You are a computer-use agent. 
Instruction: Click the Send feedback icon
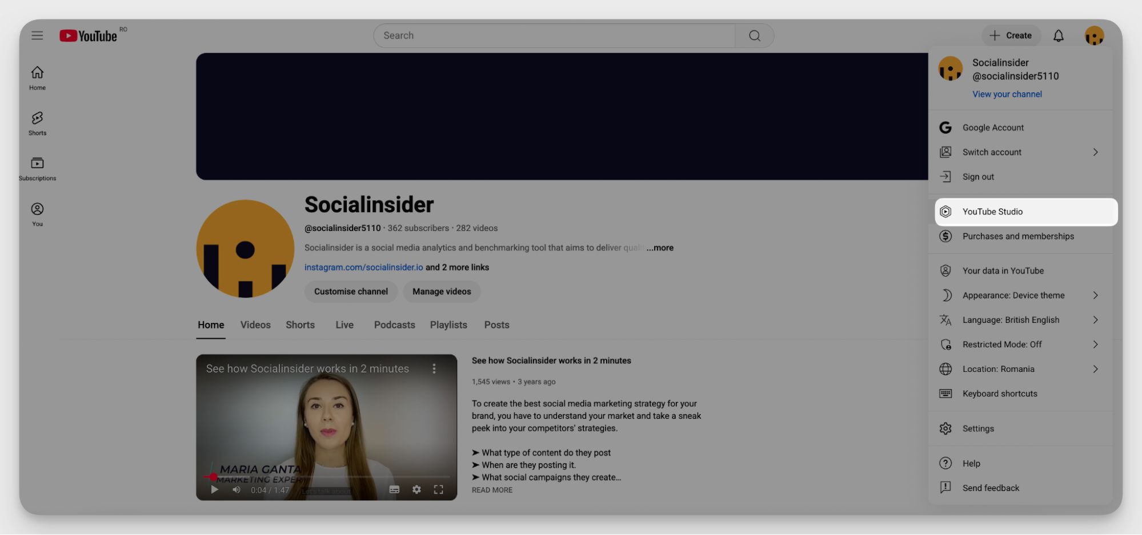tap(945, 488)
